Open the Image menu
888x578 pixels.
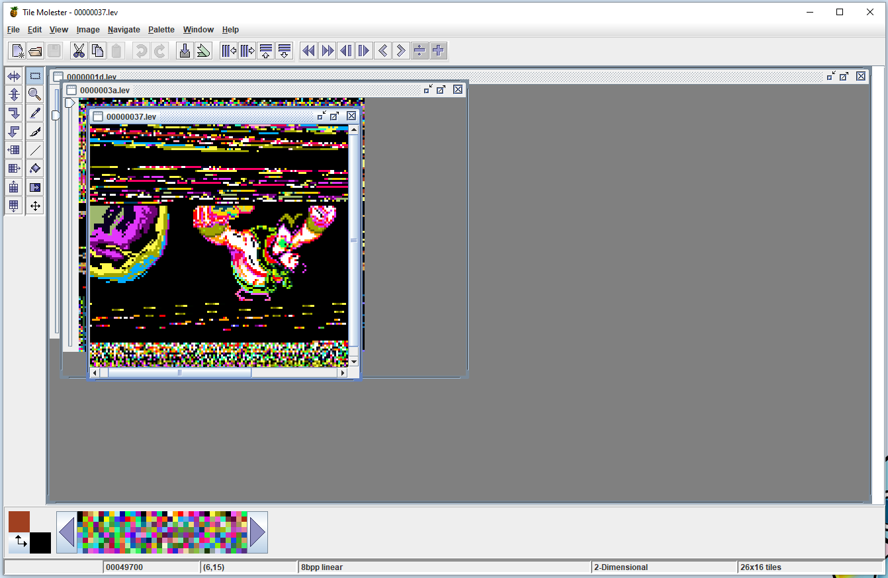88,30
